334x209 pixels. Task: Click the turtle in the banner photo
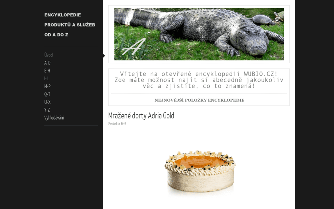tap(262, 19)
